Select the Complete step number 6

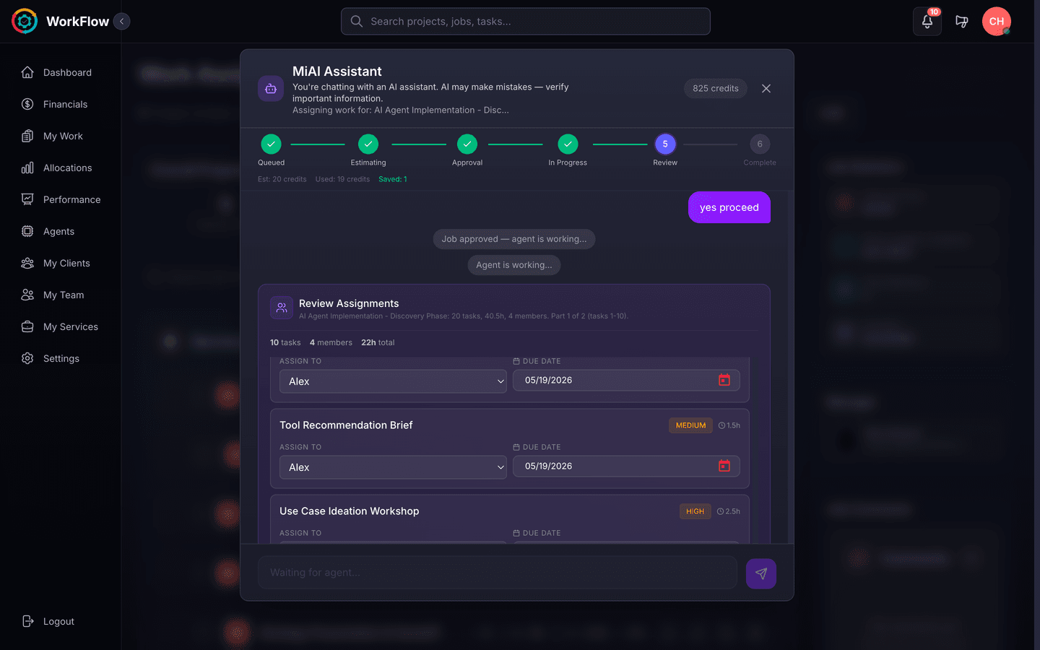(760, 144)
